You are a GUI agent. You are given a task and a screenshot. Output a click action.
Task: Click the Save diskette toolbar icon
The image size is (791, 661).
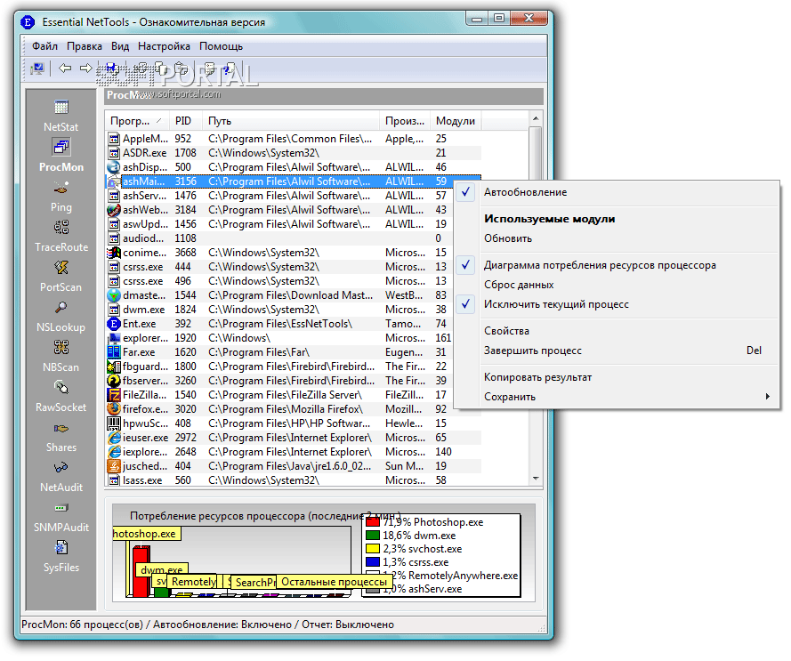(x=112, y=69)
